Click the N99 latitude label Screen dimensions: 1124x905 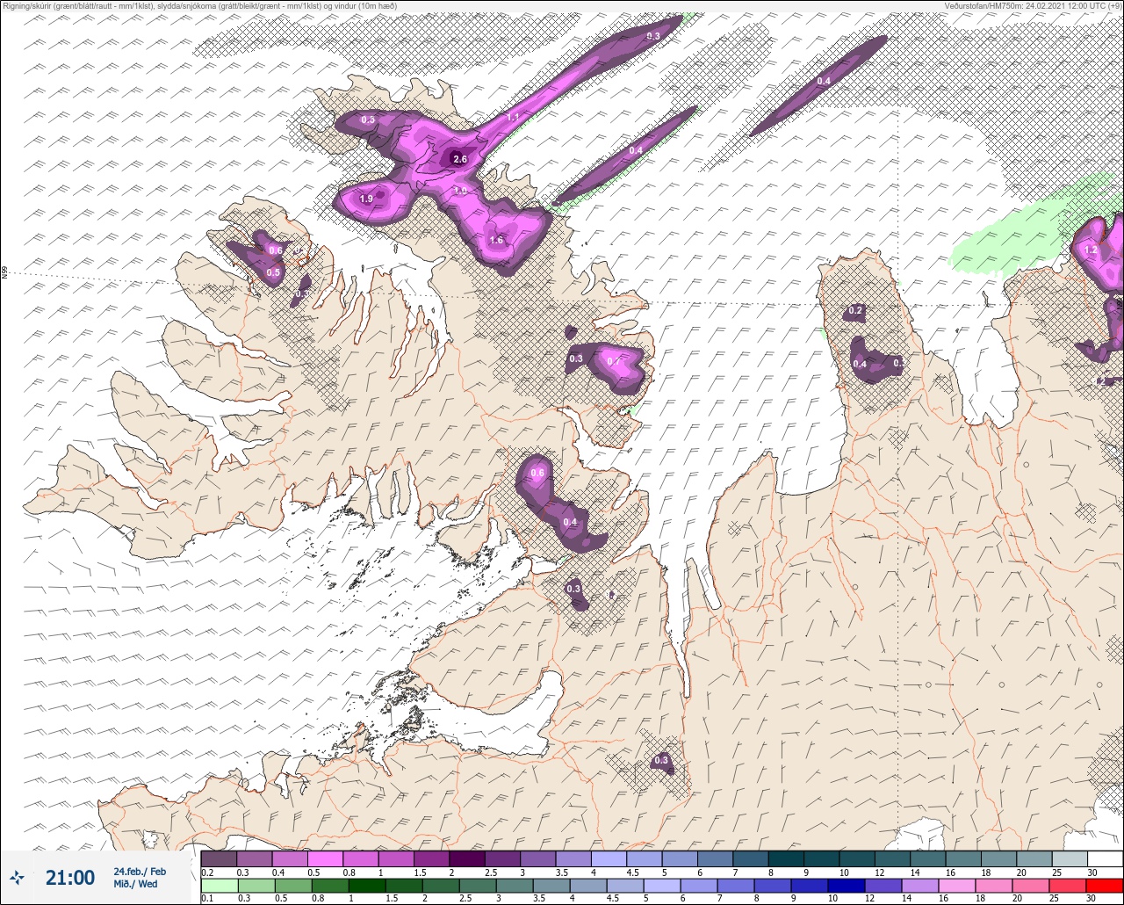coord(4,273)
